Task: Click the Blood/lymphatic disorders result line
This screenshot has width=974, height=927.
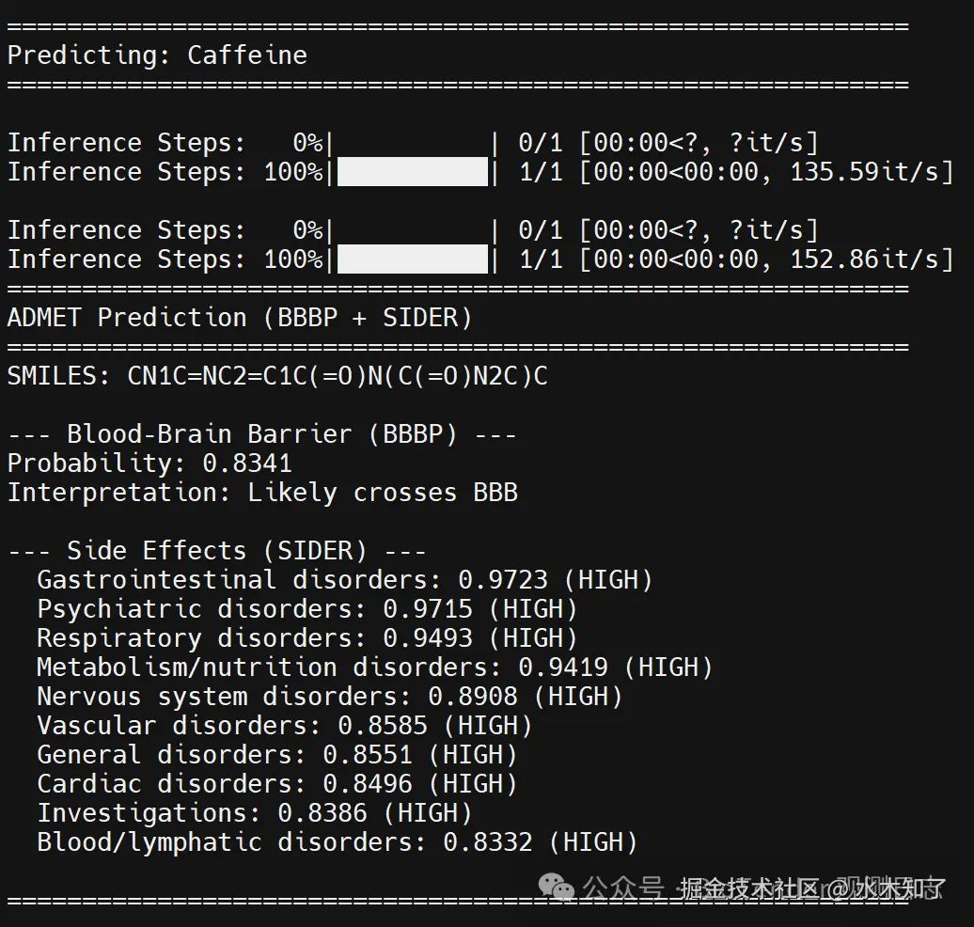Action: [x=337, y=842]
